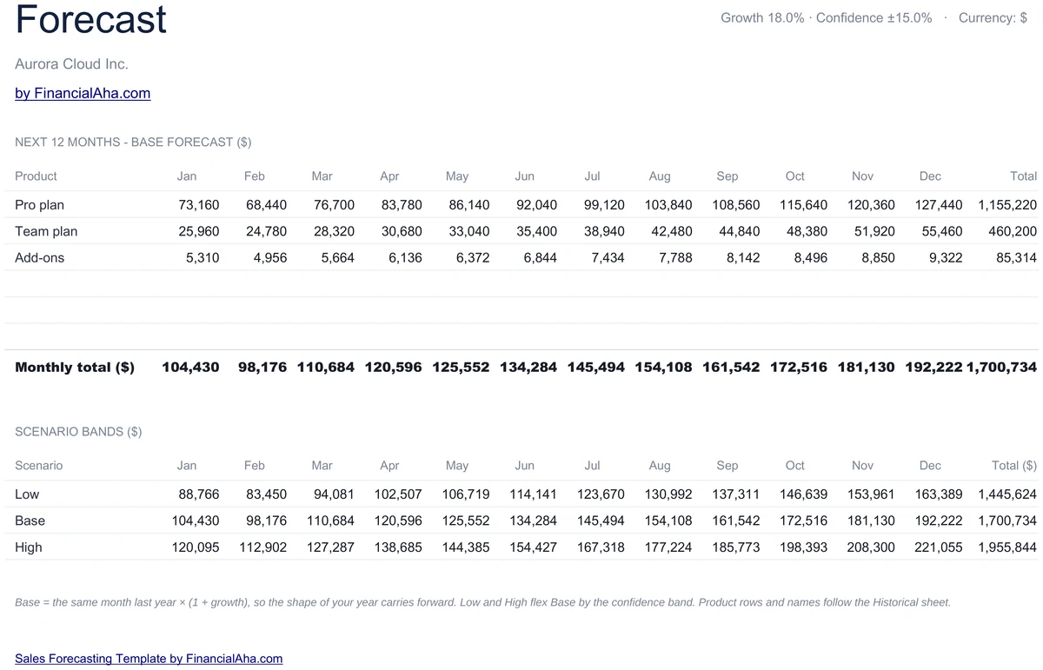The height and width of the screenshot is (670, 1043).
Task: Select Pro plan Feb cell '68,440'
Action: pyautogui.click(x=267, y=205)
